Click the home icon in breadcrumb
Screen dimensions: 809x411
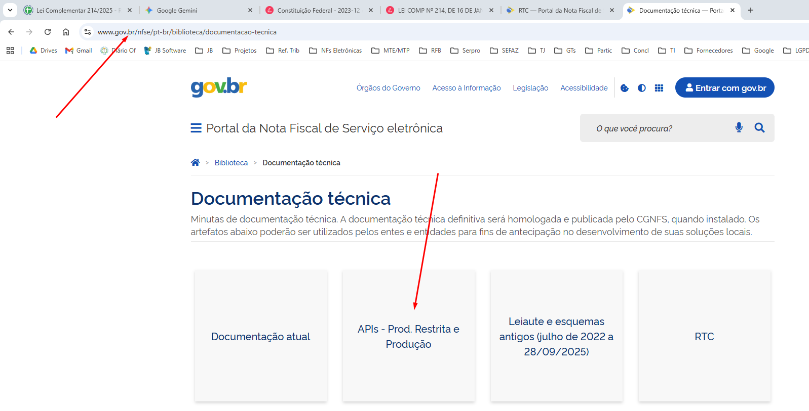(195, 162)
